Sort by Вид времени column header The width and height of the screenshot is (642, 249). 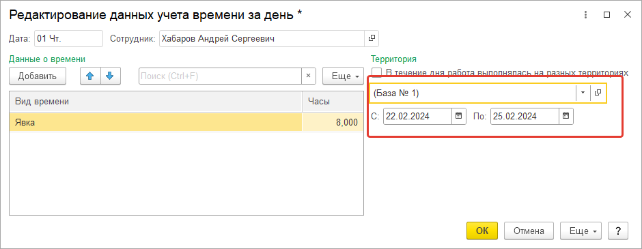[x=156, y=102]
